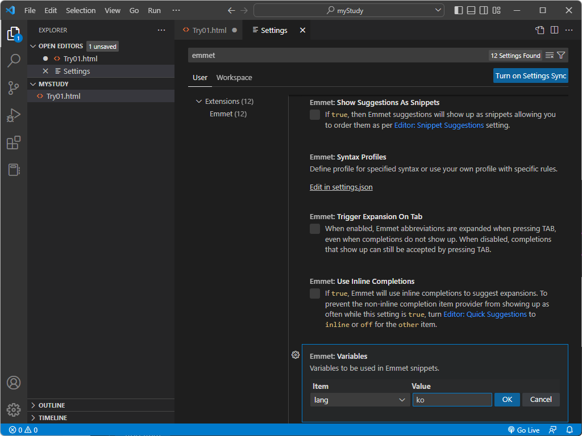This screenshot has height=436, width=582.
Task: Clear the settings search input
Action: tap(550, 55)
